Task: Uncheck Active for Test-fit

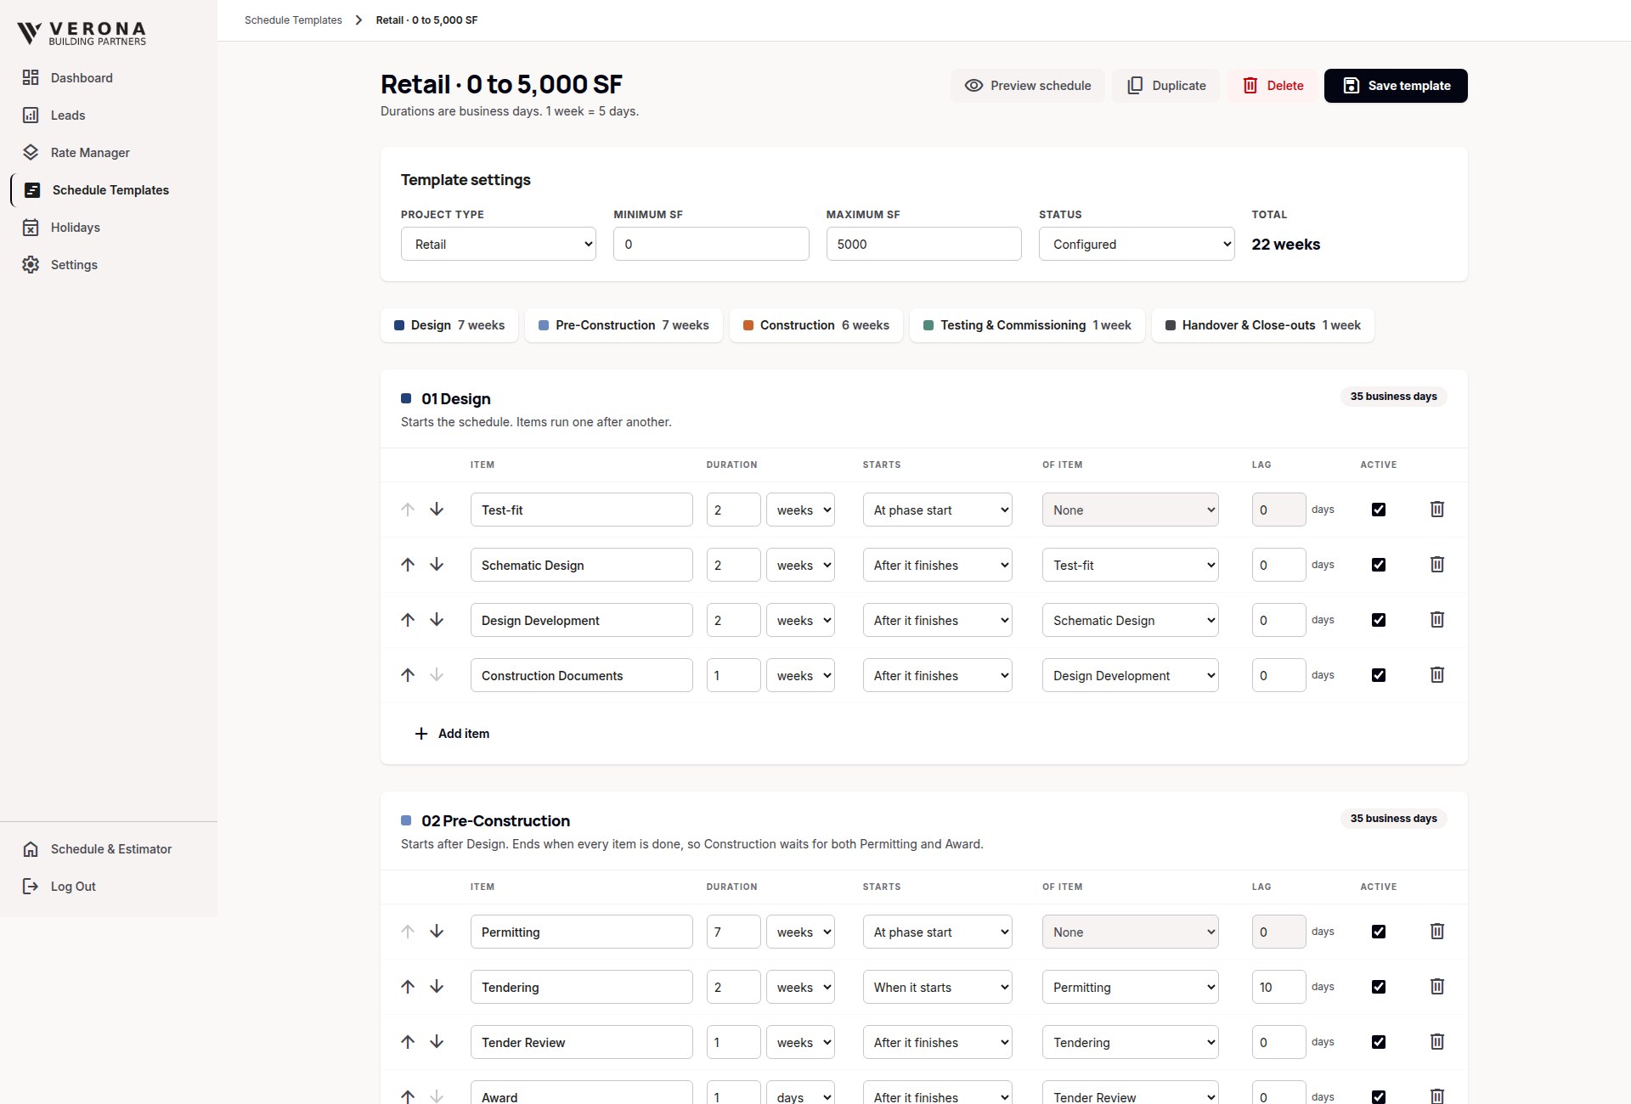Action: 1379,510
